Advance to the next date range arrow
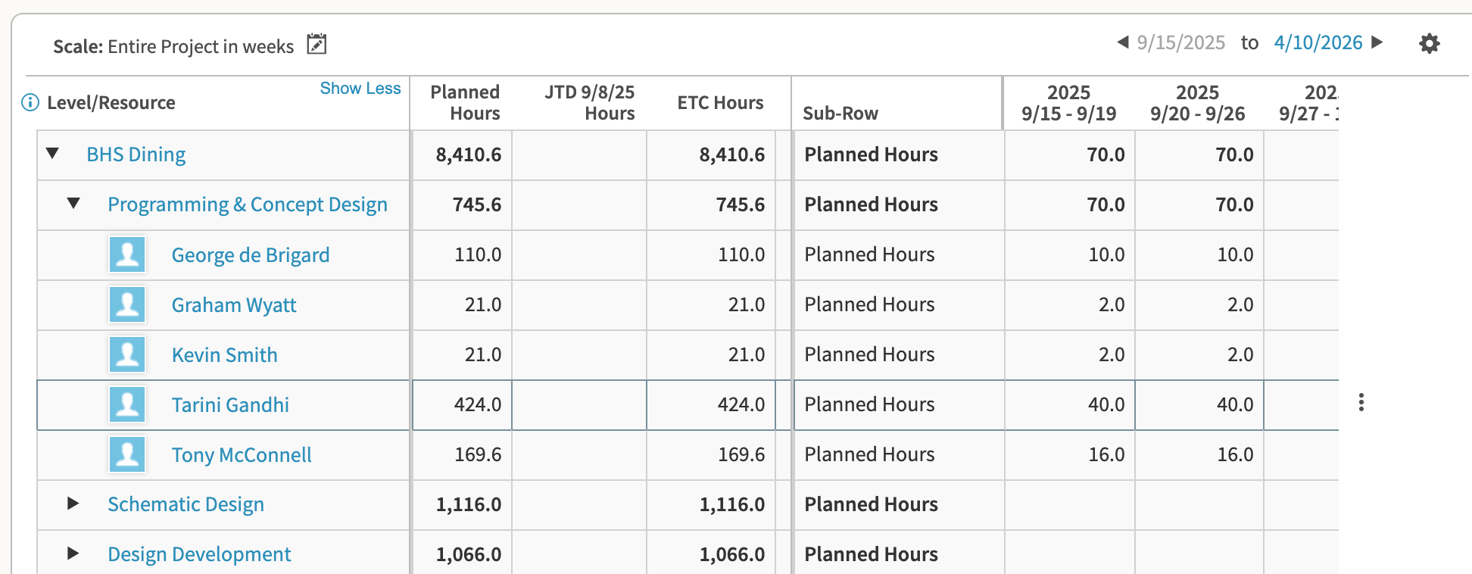Screen dimensions: 1472x574 (1377, 42)
